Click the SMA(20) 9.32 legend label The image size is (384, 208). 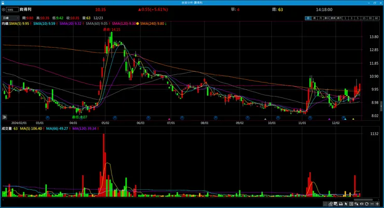(x=71, y=23)
